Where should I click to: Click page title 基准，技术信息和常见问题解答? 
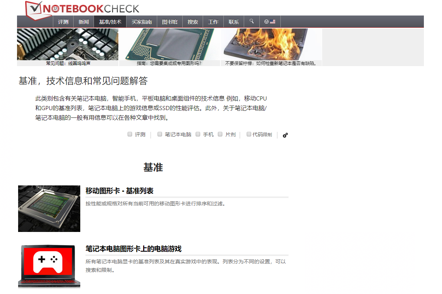[x=83, y=81]
